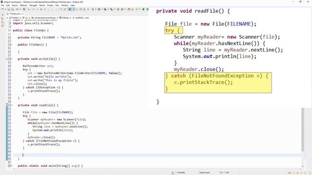Collapse the writeFile() method fold marker

[x=12, y=59]
